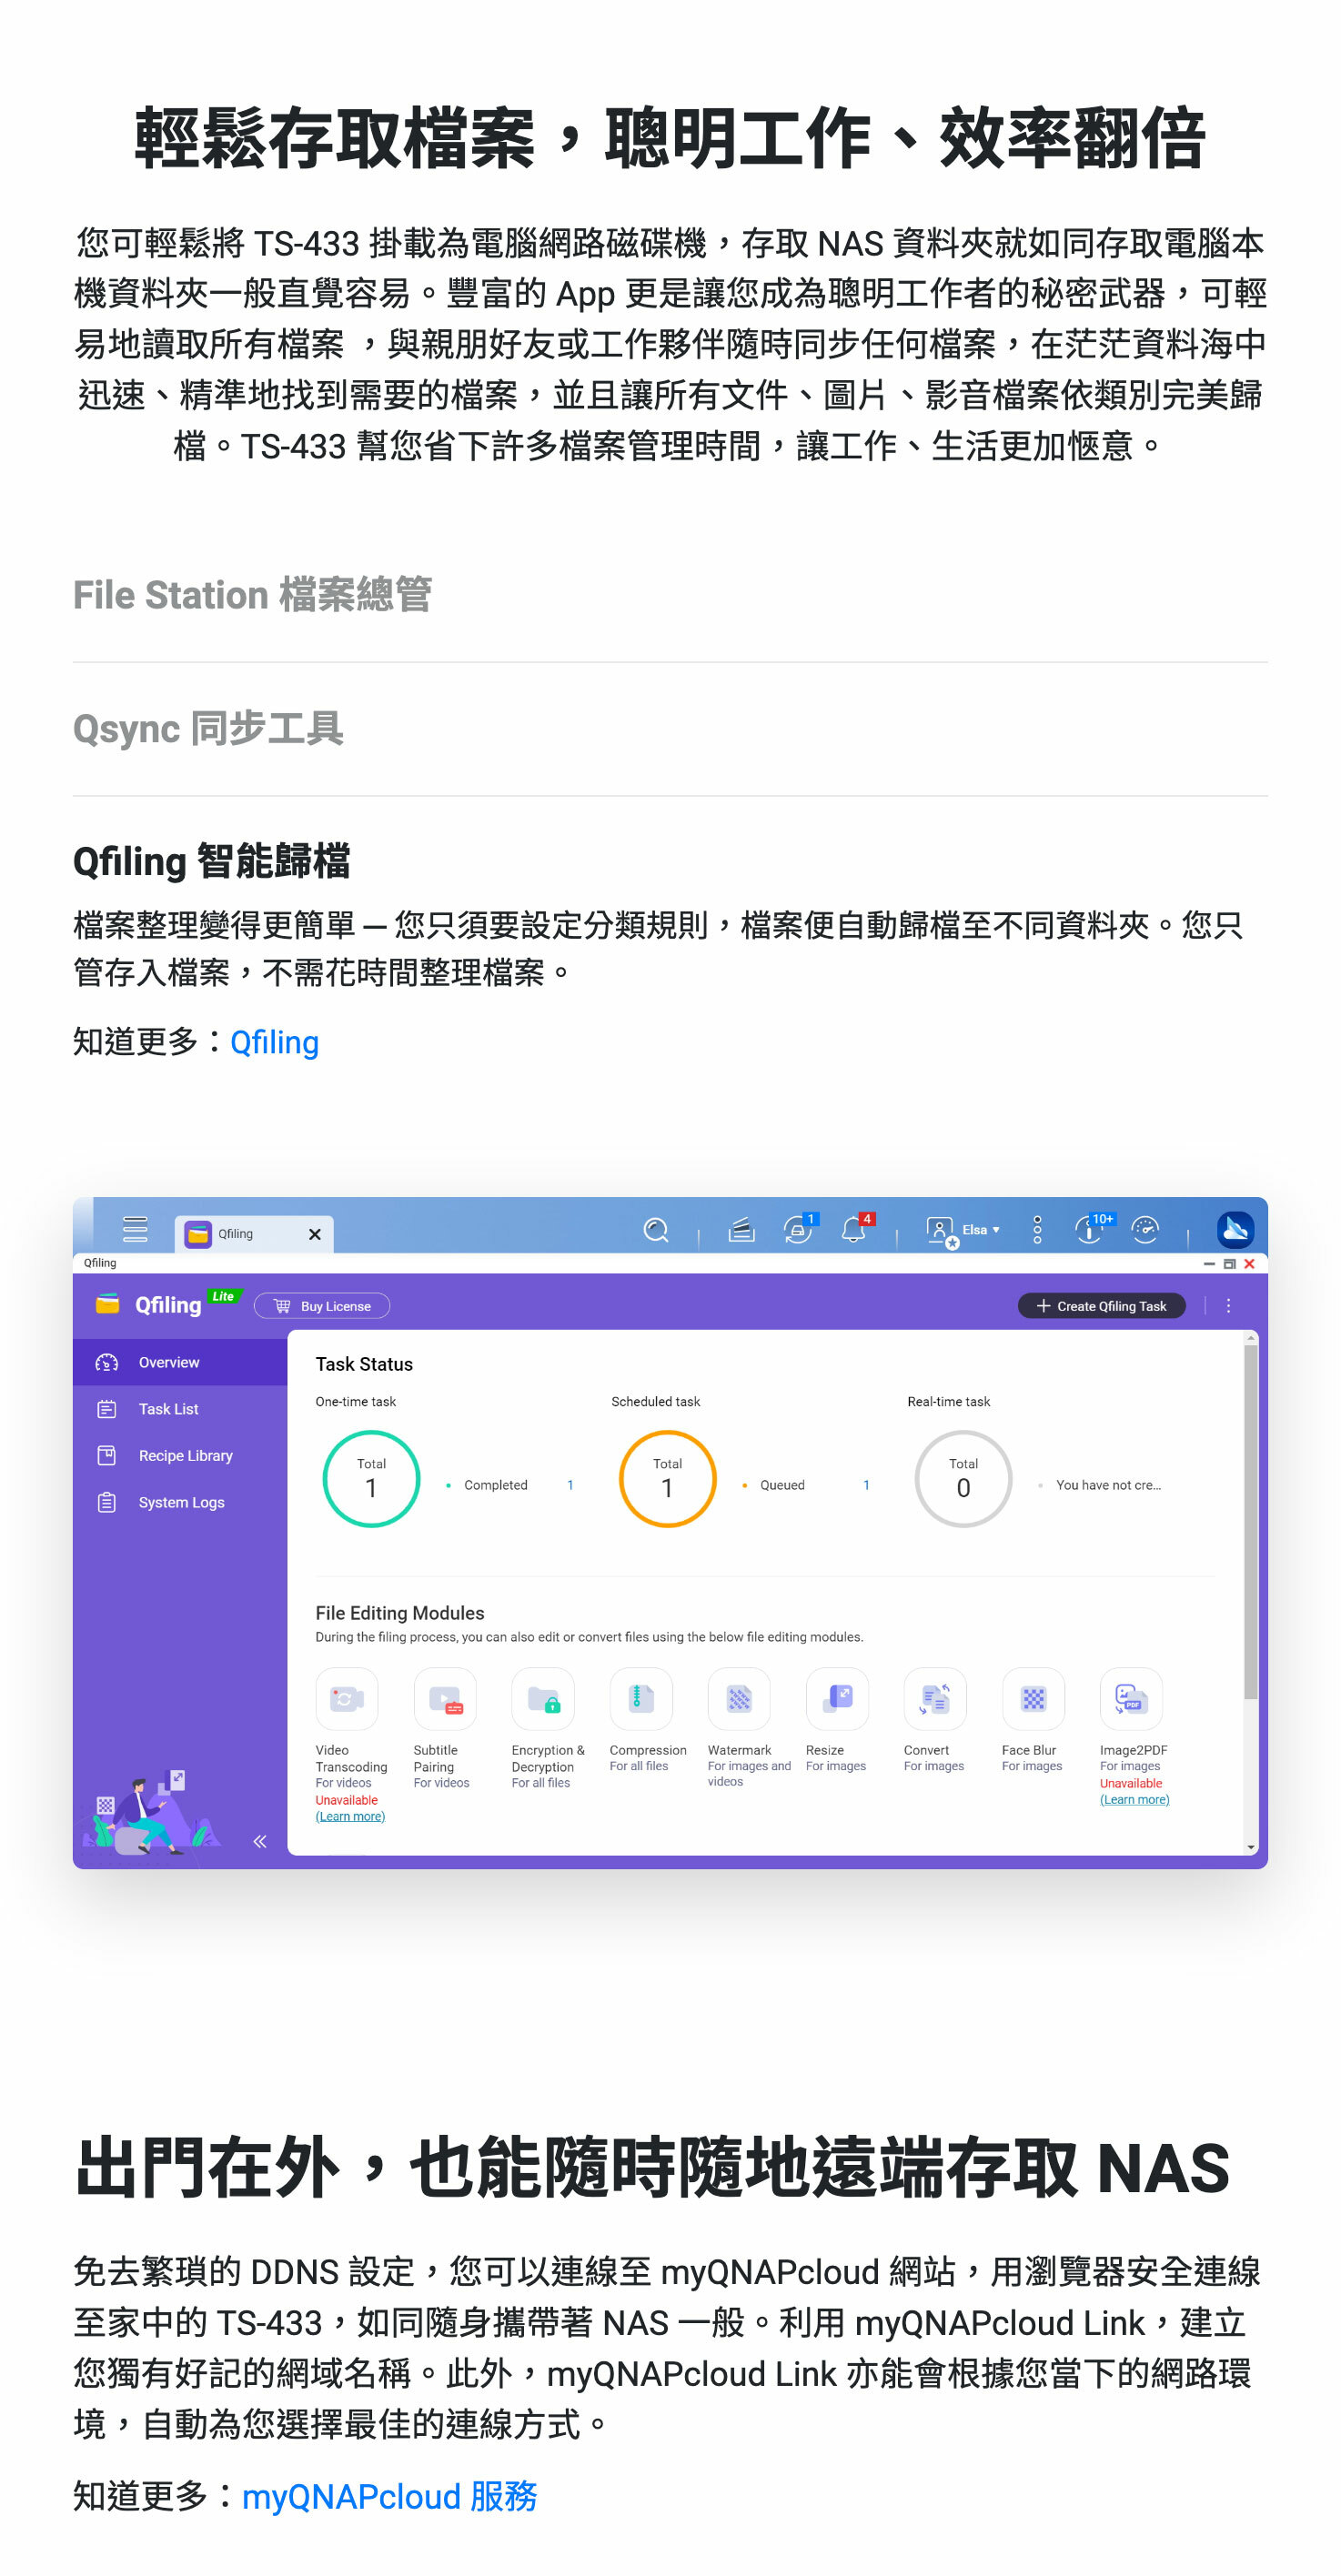Expand the Qsync 同步工具 section
1341x2576 pixels.
(x=208, y=728)
